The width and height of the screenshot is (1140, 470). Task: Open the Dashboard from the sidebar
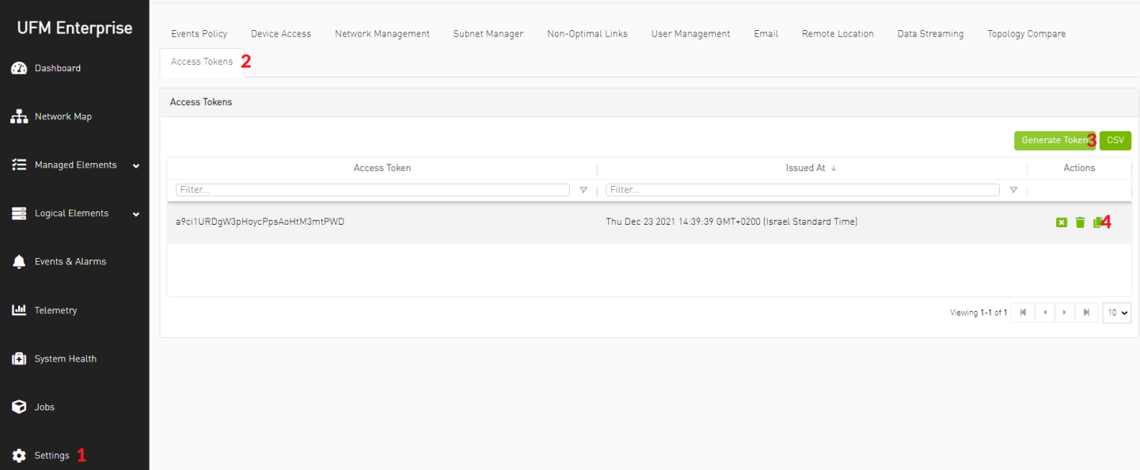point(57,68)
